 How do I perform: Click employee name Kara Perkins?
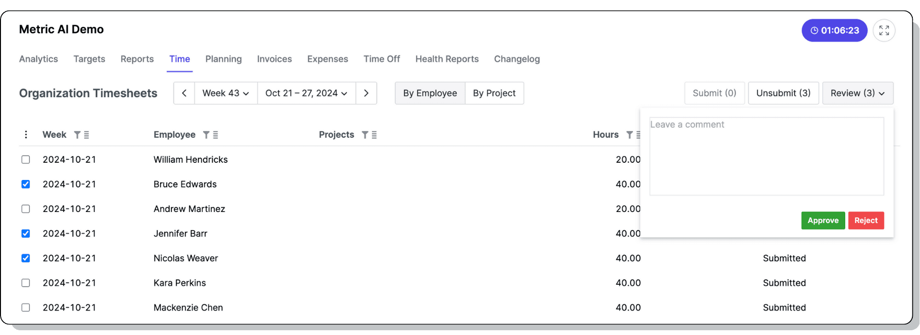[180, 283]
